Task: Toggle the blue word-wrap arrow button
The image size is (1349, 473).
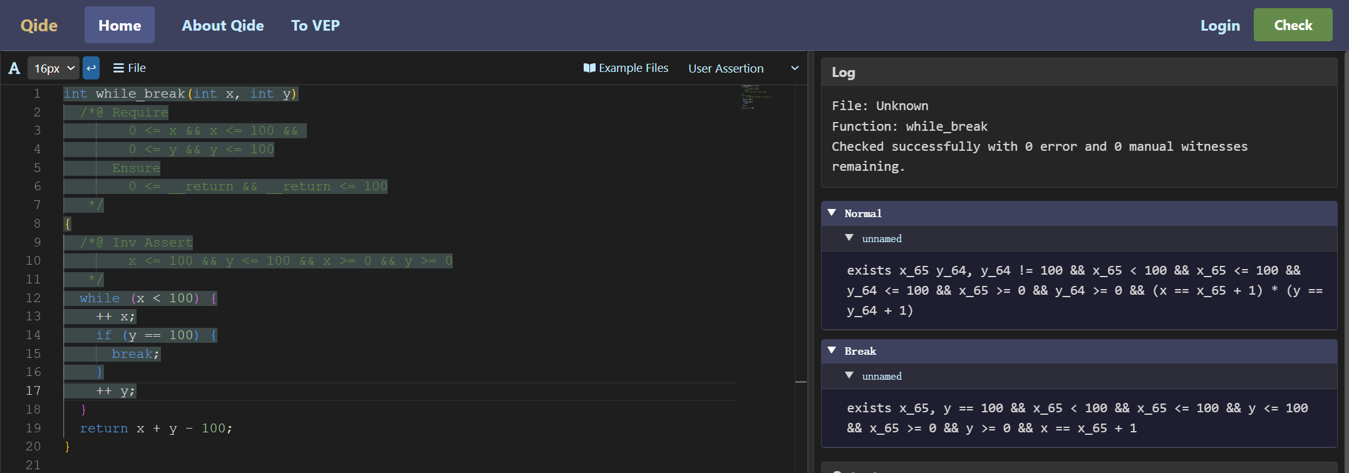Action: click(91, 68)
